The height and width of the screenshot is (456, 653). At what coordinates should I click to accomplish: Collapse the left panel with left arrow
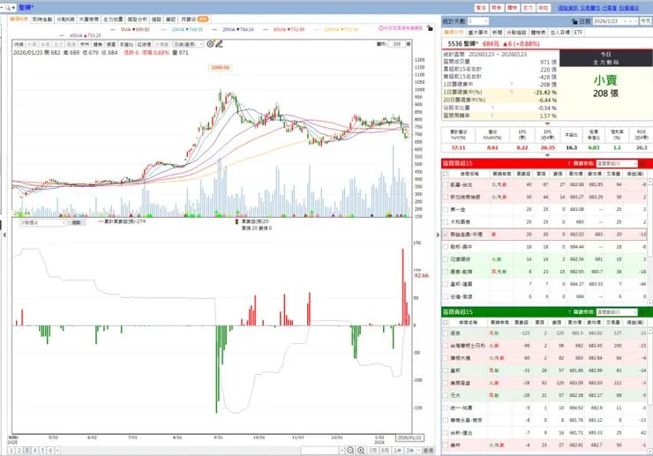4,235
